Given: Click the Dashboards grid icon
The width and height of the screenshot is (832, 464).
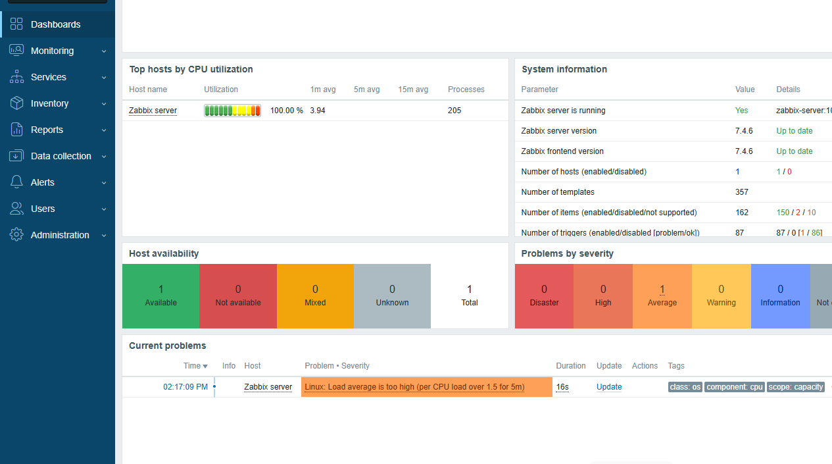Looking at the screenshot, I should [16, 24].
